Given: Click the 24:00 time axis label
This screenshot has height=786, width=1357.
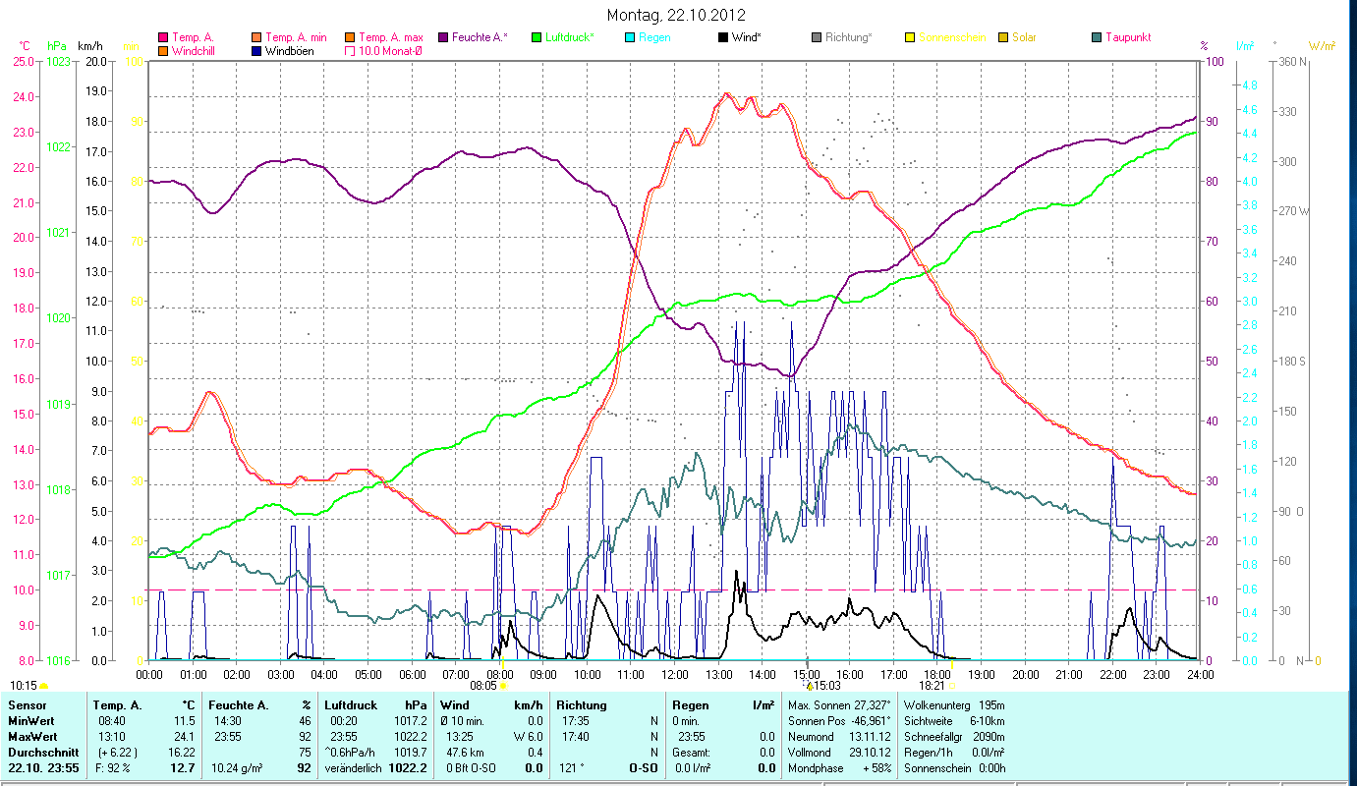Looking at the screenshot, I should coord(1200,674).
